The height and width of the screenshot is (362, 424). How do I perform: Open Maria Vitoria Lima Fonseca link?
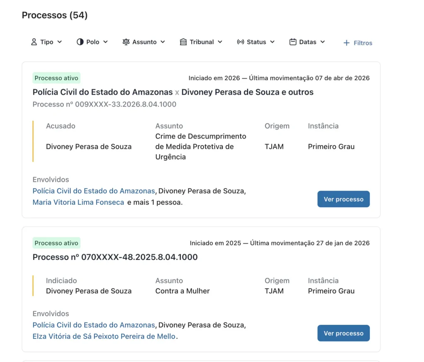(78, 202)
